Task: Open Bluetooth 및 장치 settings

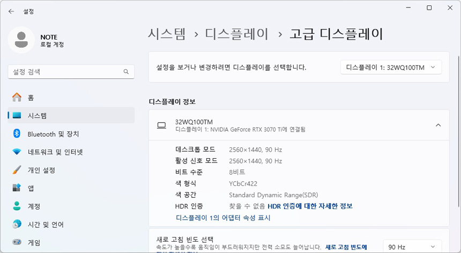Action: point(53,134)
